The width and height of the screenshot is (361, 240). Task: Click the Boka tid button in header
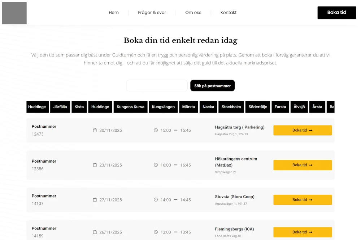336,13
